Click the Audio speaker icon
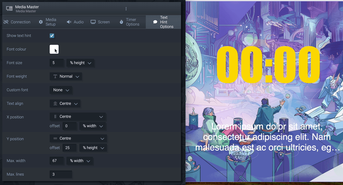343x185 pixels. (69, 22)
